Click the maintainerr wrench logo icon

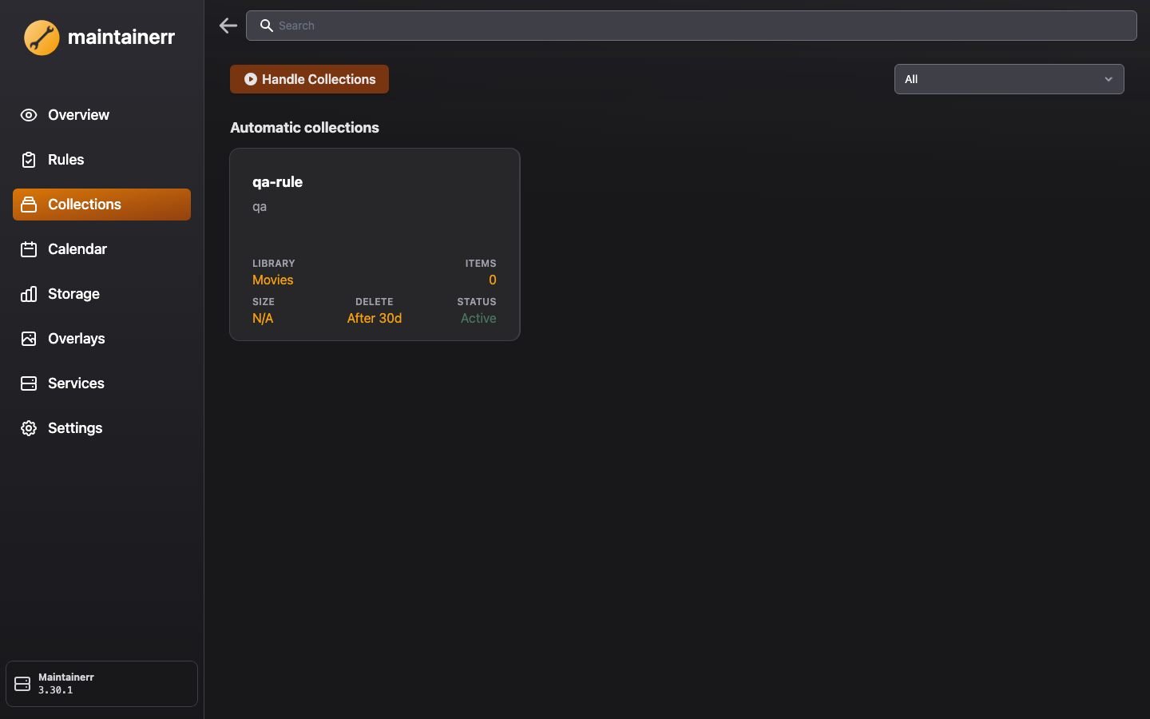pos(42,38)
